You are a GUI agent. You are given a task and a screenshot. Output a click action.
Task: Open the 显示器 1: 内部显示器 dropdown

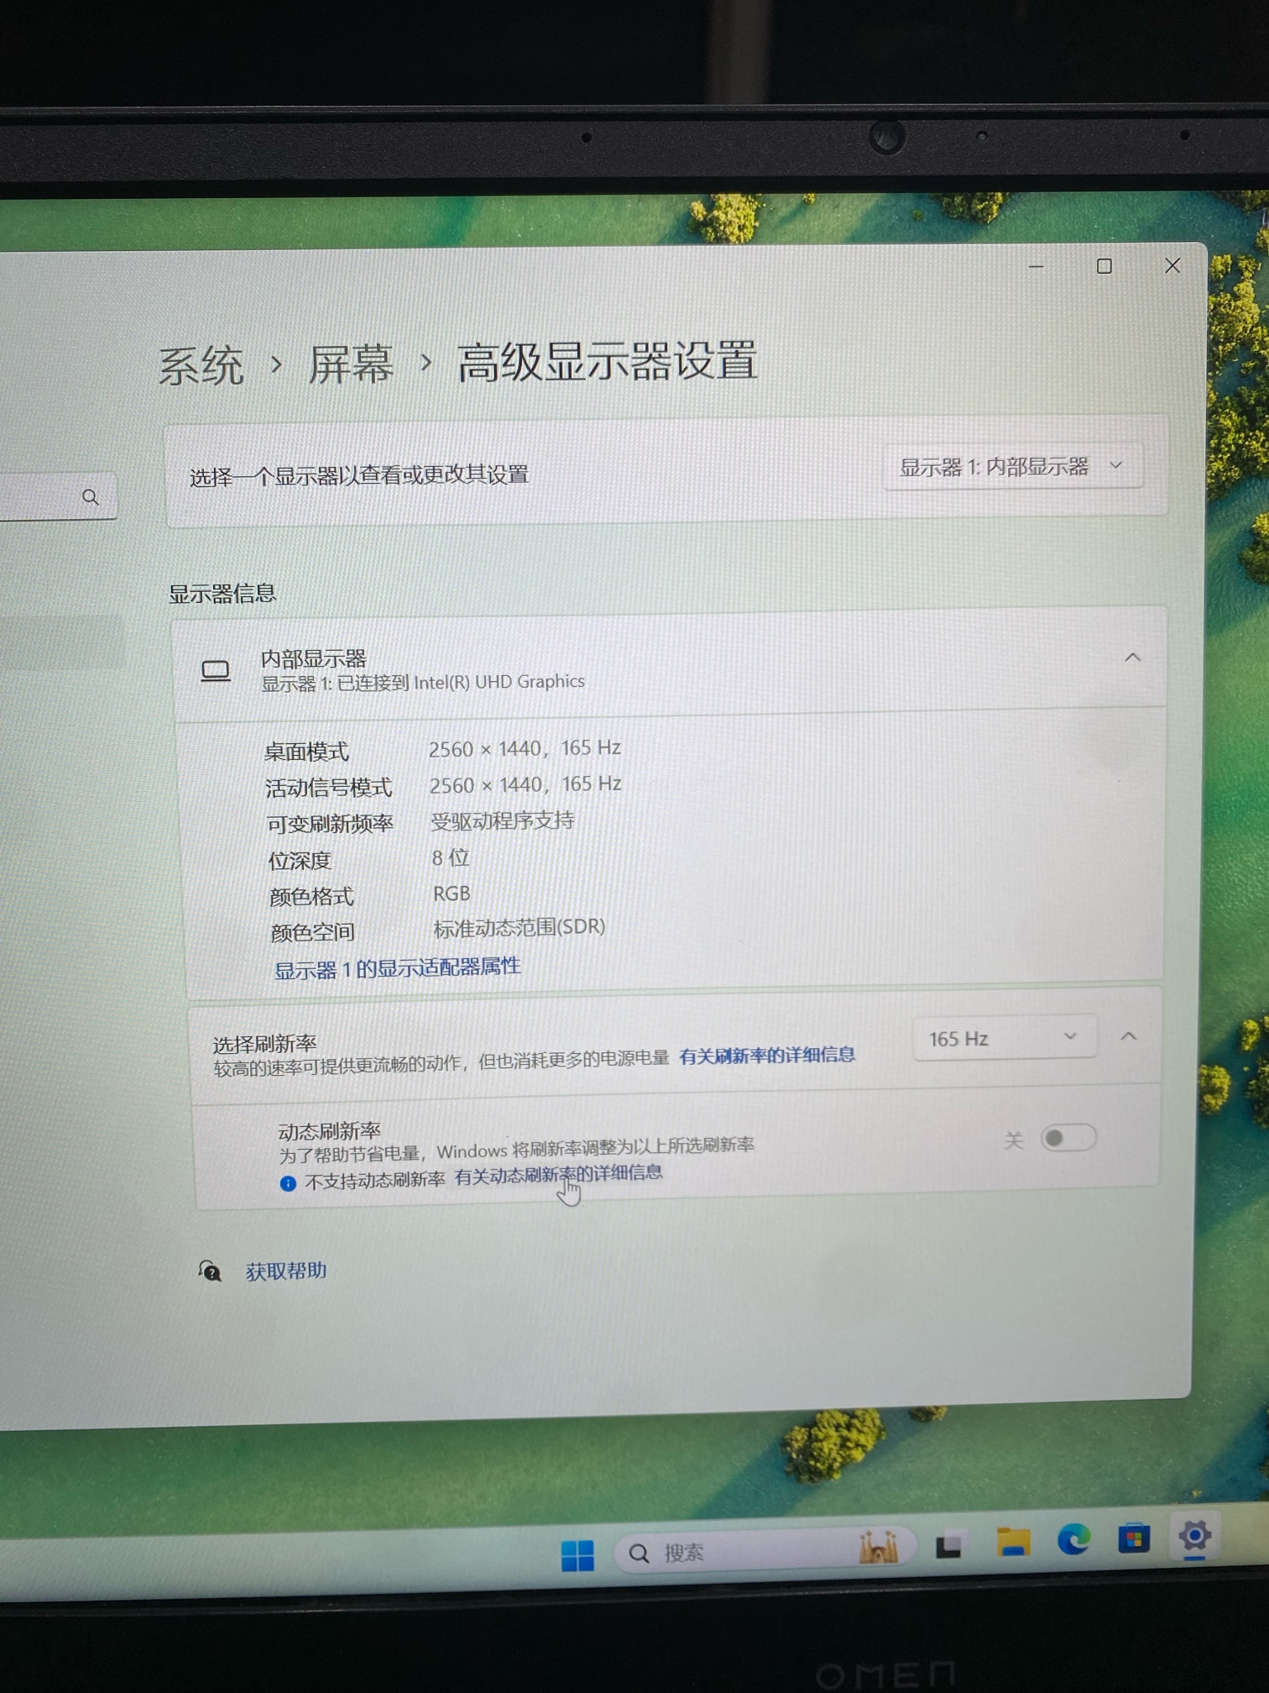(x=1011, y=466)
